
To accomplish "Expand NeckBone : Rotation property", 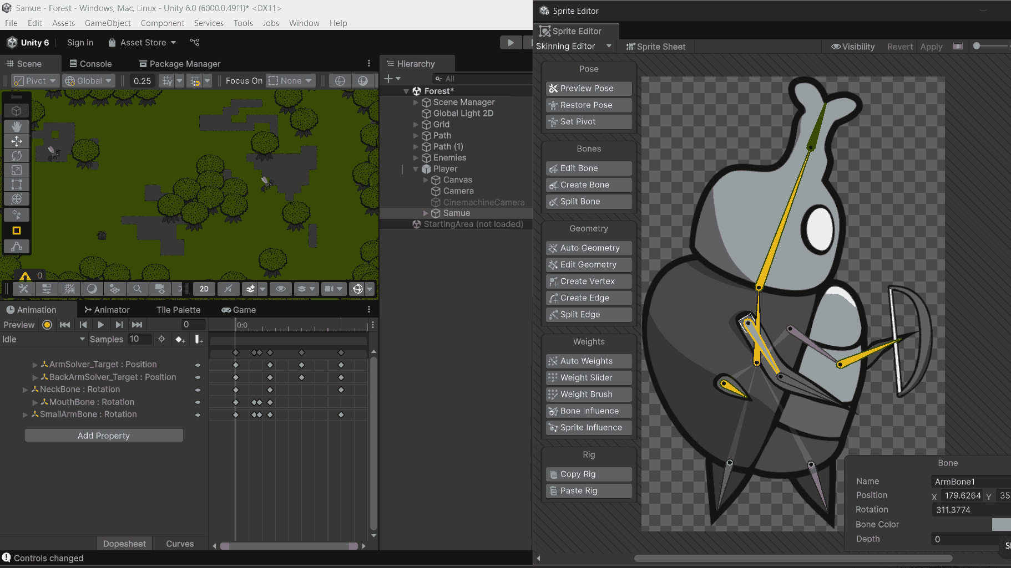I will (25, 390).
